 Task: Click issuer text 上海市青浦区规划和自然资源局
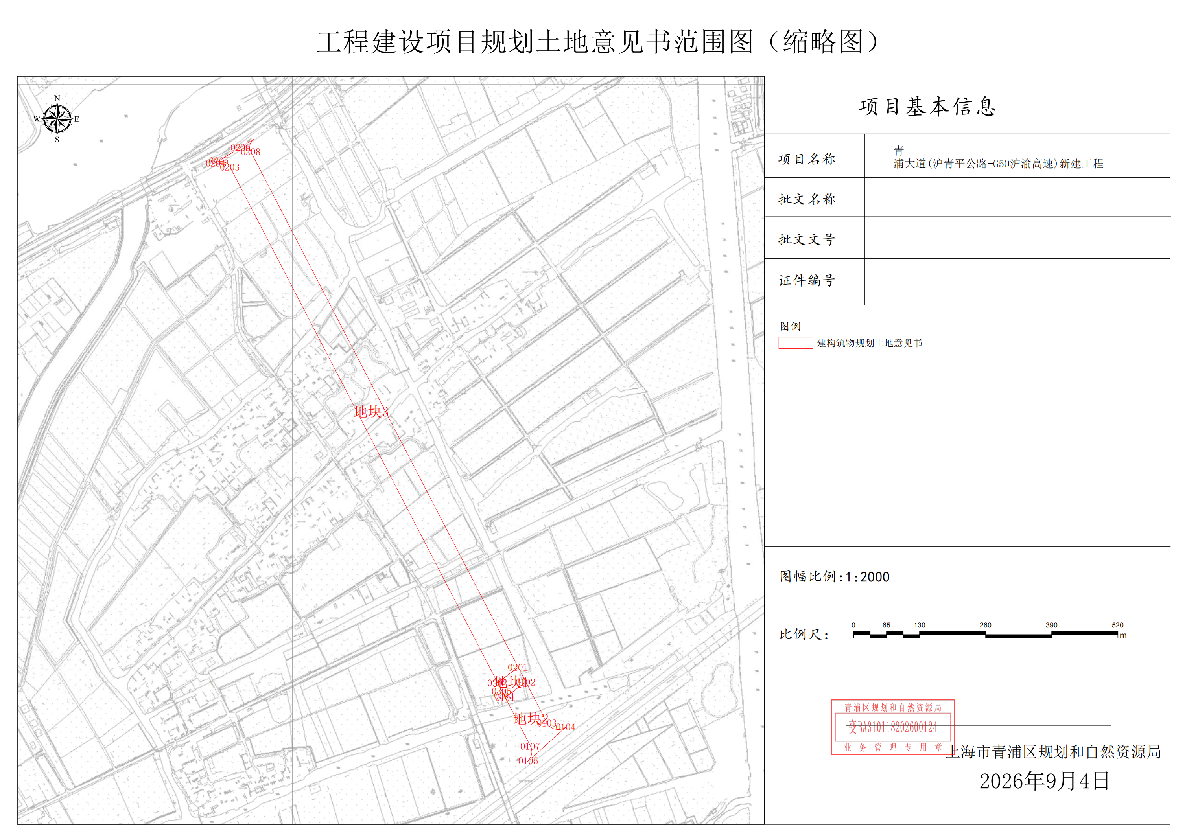(x=1054, y=752)
